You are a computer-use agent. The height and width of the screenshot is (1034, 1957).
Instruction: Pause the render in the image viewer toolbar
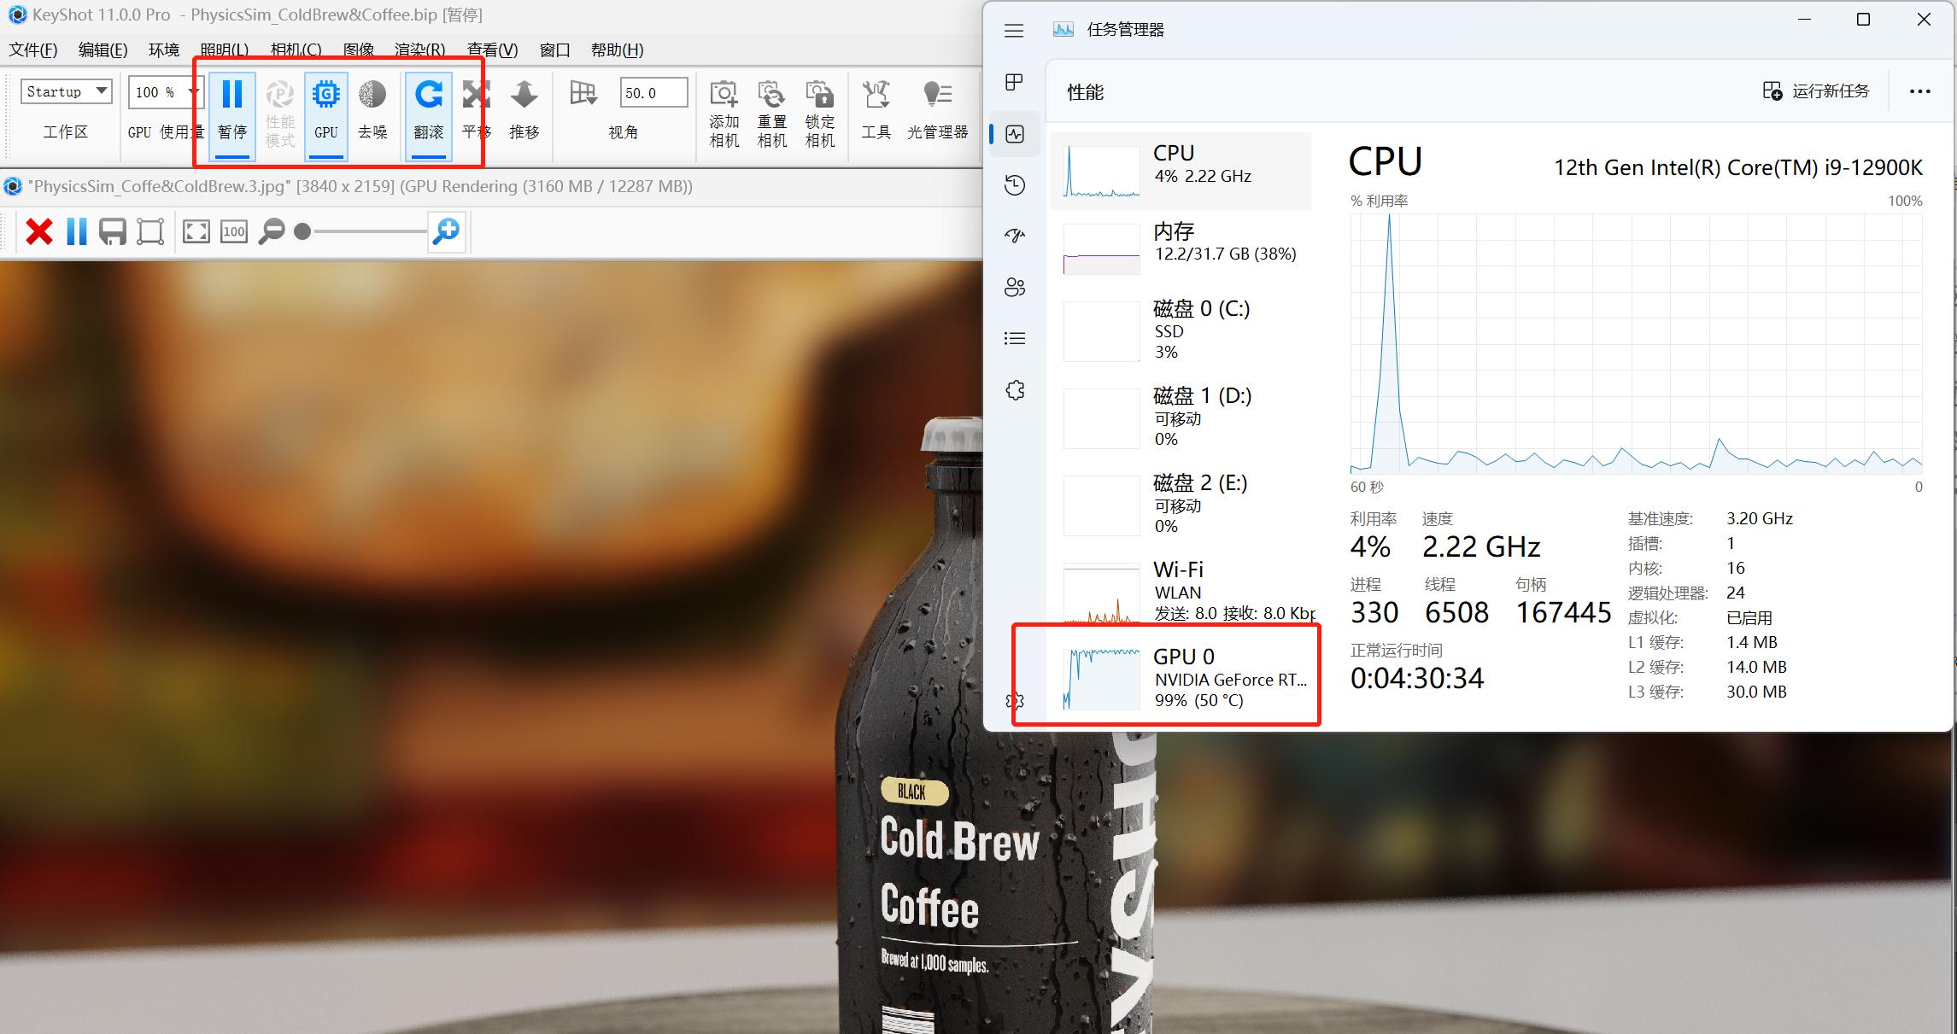click(x=76, y=231)
